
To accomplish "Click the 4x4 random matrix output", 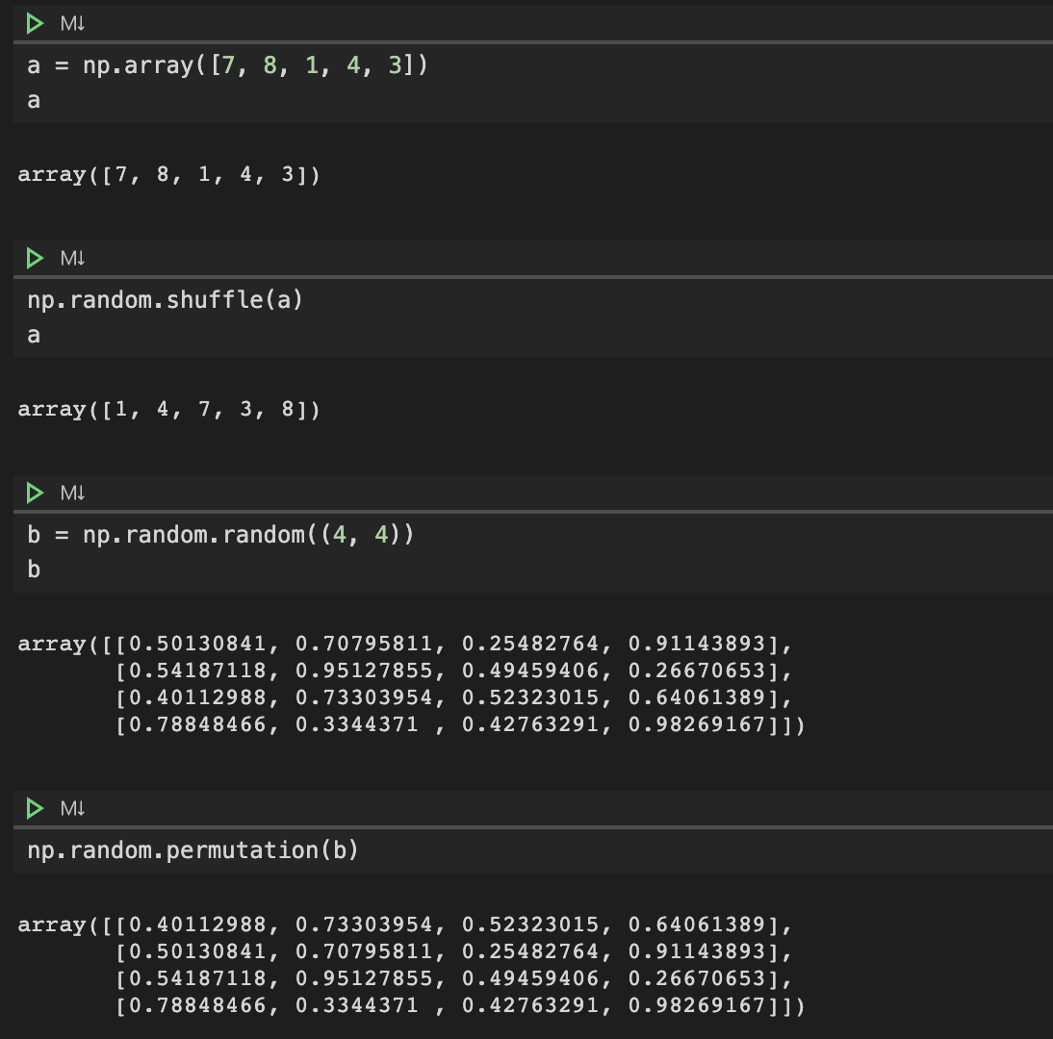I will (x=414, y=683).
